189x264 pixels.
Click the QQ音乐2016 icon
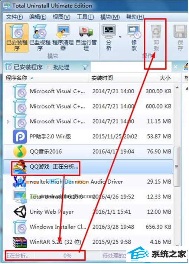coord(20,151)
